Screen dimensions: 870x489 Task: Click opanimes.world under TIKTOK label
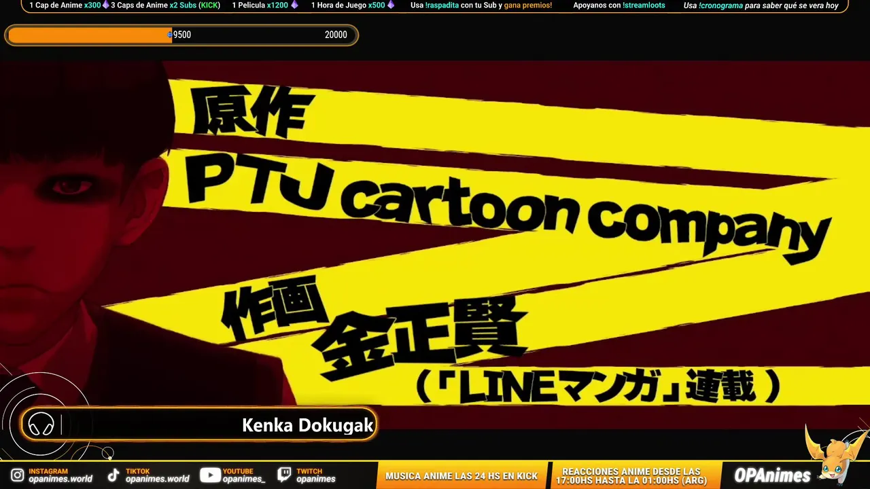[x=158, y=479]
